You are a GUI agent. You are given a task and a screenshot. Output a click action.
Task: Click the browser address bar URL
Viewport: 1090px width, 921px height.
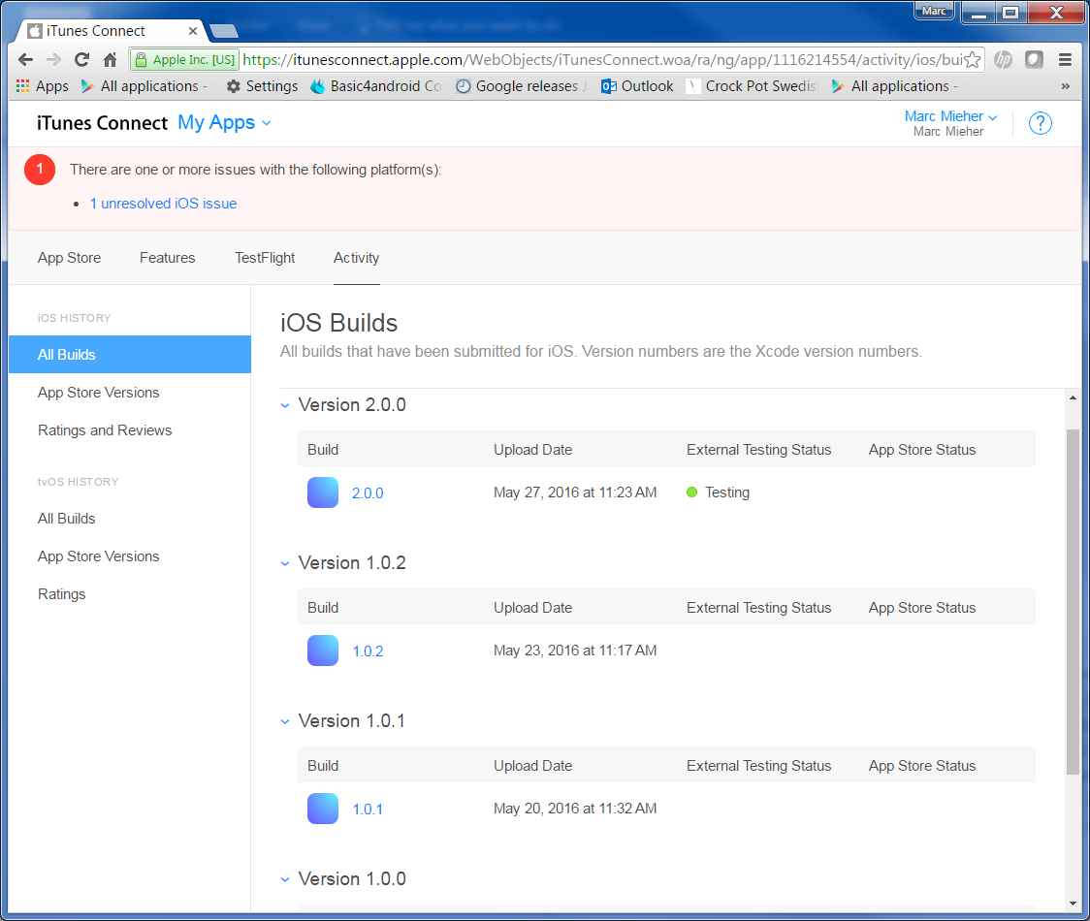602,60
